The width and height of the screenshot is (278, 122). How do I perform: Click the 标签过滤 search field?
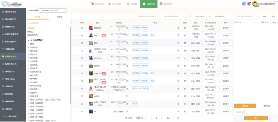tap(48, 23)
